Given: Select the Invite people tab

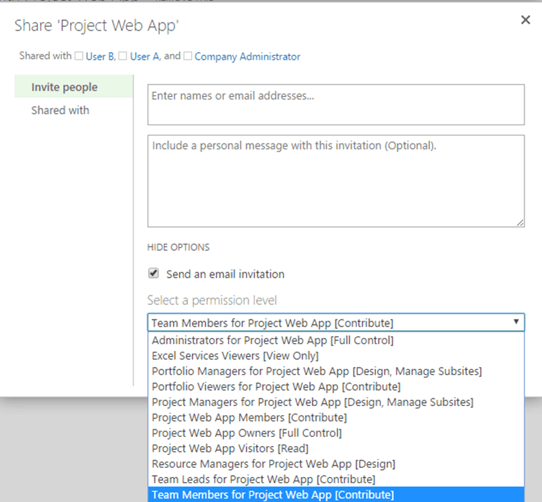Looking at the screenshot, I should (x=73, y=87).
